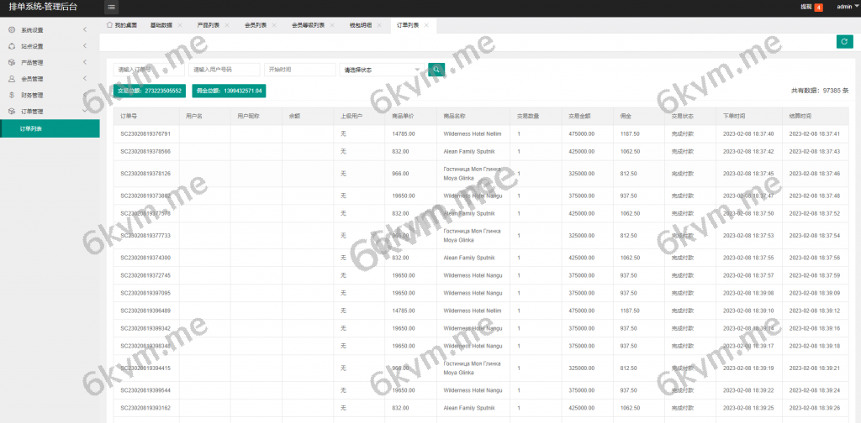Click the order number search input field
Screen dimensions: 861x423
(148, 70)
